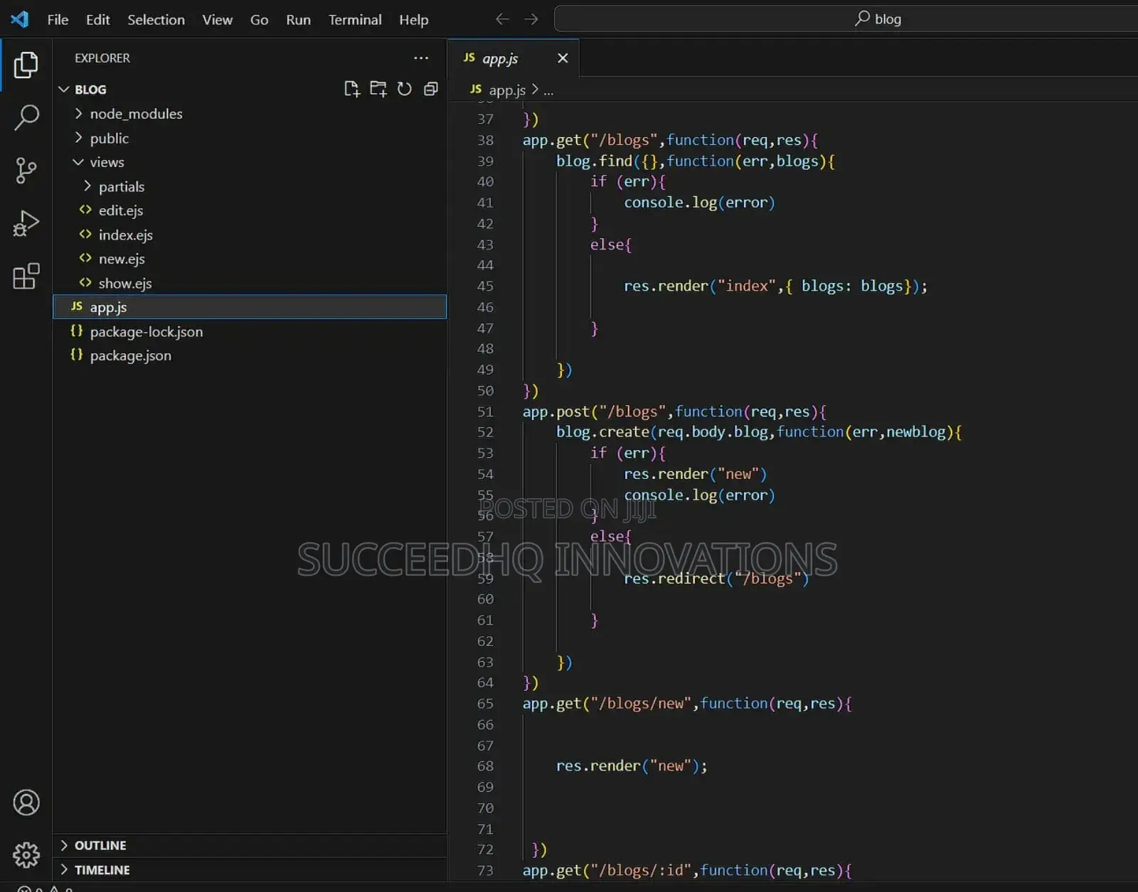Image resolution: width=1138 pixels, height=892 pixels.
Task: Open the Terminal menu
Action: [355, 20]
